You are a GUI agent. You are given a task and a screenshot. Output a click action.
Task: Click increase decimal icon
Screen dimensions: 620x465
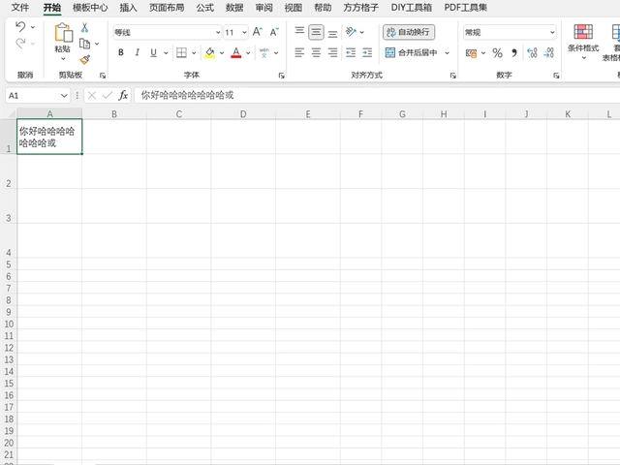(x=532, y=53)
